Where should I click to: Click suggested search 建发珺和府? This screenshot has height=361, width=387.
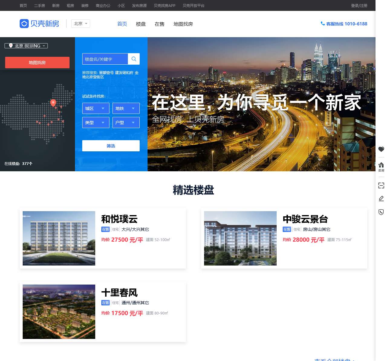(x=124, y=73)
